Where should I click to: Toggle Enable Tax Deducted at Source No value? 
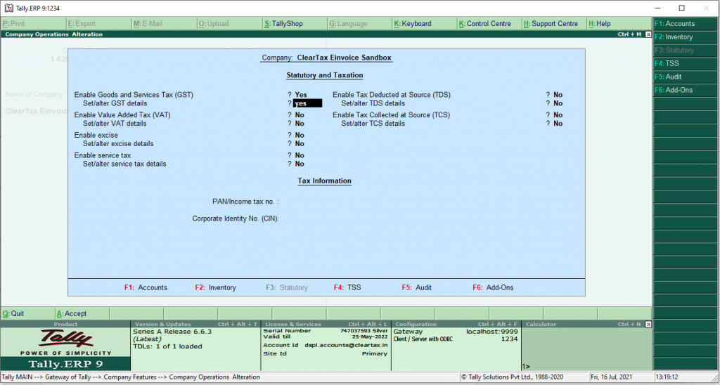(558, 95)
